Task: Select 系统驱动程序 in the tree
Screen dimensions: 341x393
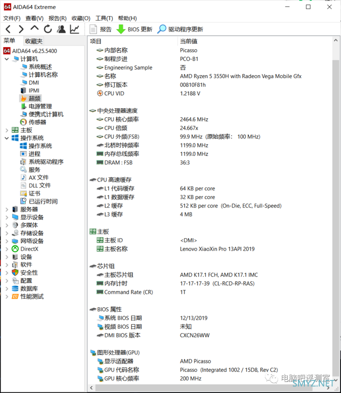Action: 42,162
